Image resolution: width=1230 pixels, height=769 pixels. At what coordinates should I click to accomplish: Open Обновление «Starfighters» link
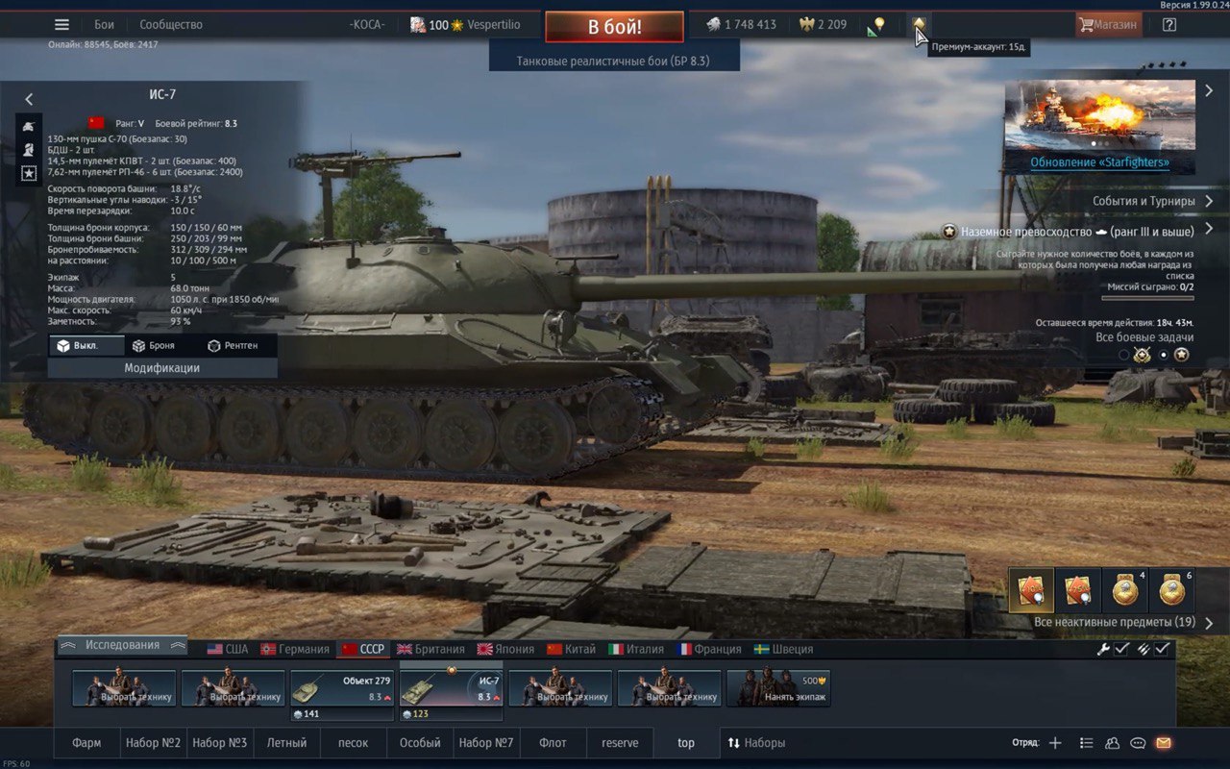(x=1100, y=162)
